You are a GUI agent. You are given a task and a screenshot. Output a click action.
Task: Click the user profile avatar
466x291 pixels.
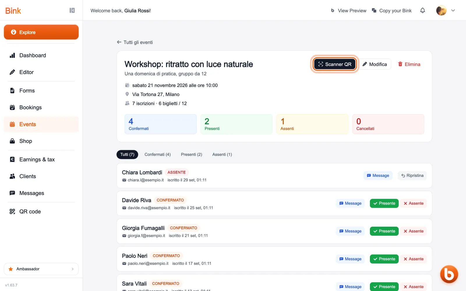point(441,10)
